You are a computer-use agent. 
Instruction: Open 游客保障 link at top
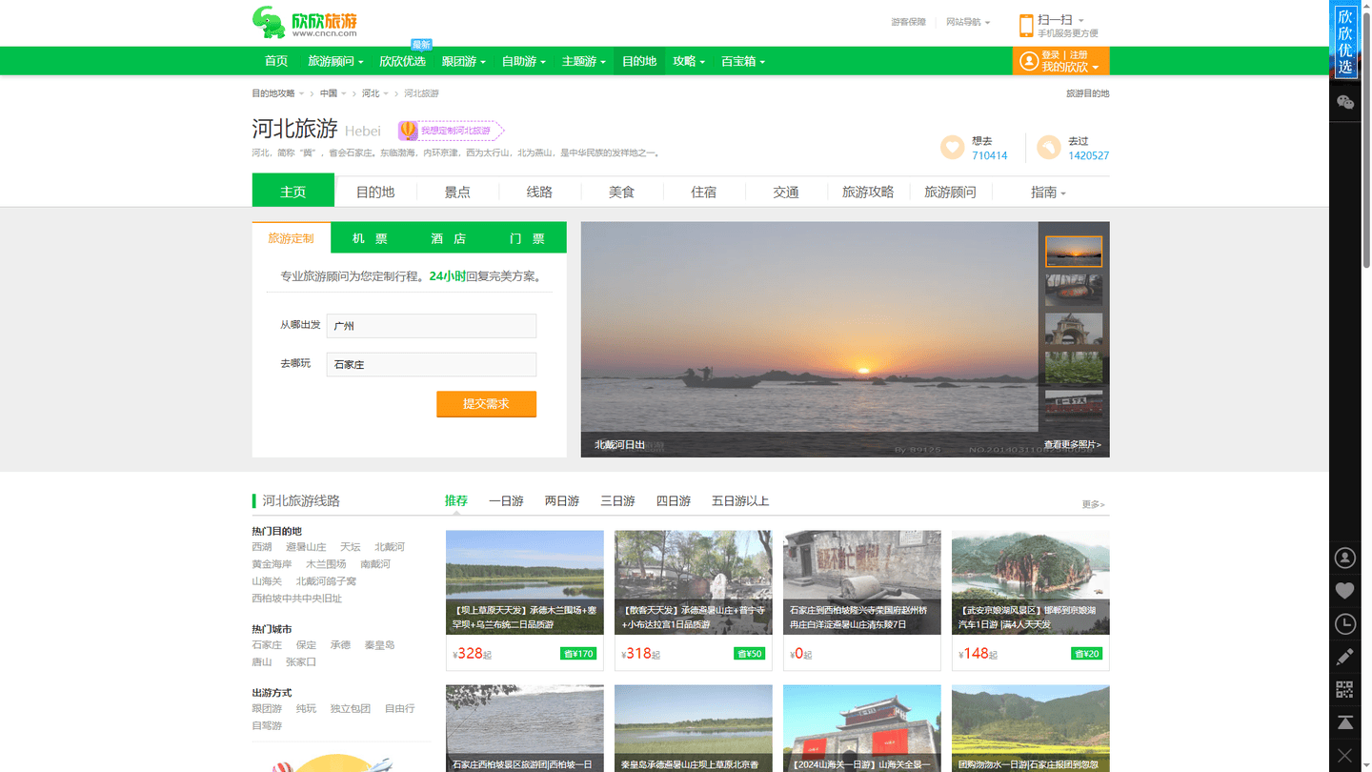tap(908, 22)
